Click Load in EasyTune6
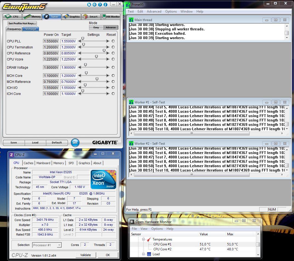294x261 pixels. [x=35, y=143]
